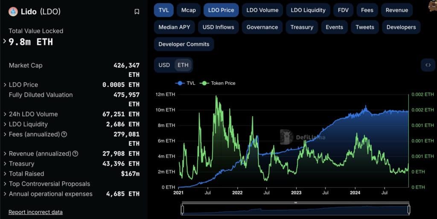Screen dimensions: 437x219
Task: Click the Lido logo icon
Action: [13, 12]
